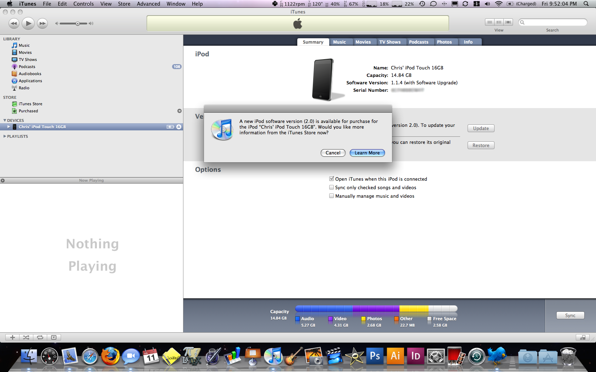The height and width of the screenshot is (372, 596).
Task: Open Radio in the Library
Action: point(24,88)
